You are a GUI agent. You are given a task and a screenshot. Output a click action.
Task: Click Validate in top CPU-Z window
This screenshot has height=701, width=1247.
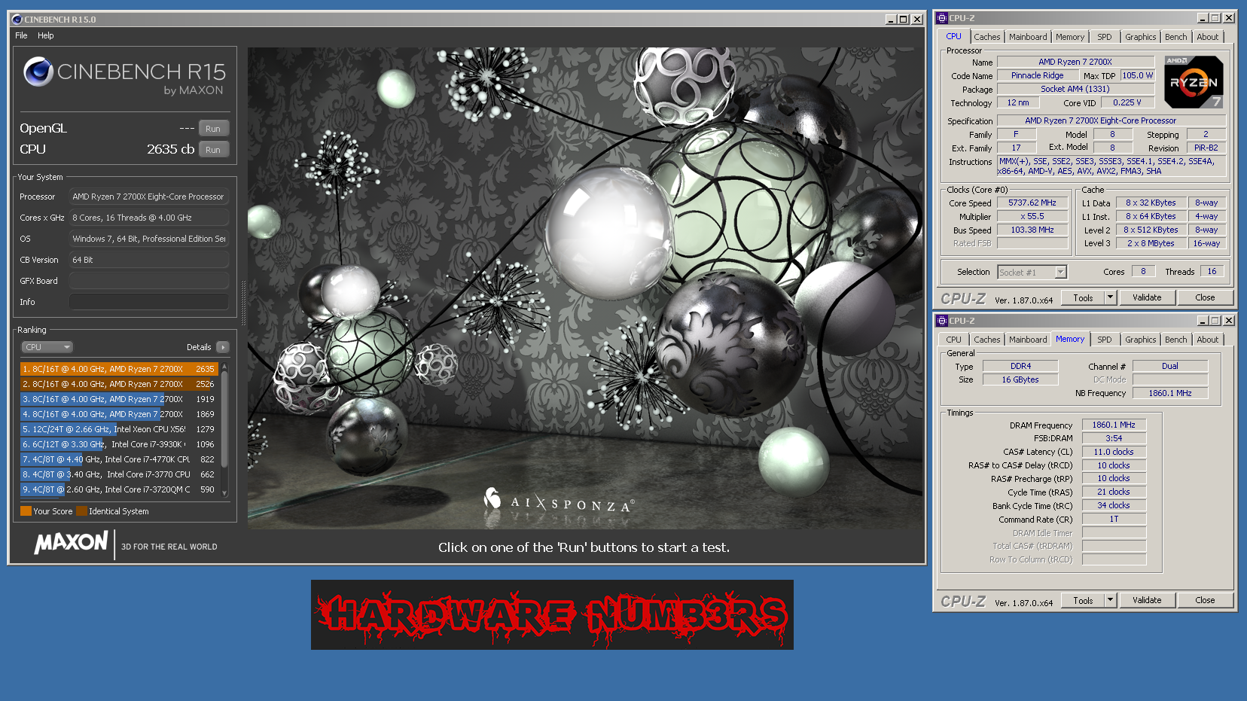(1147, 298)
